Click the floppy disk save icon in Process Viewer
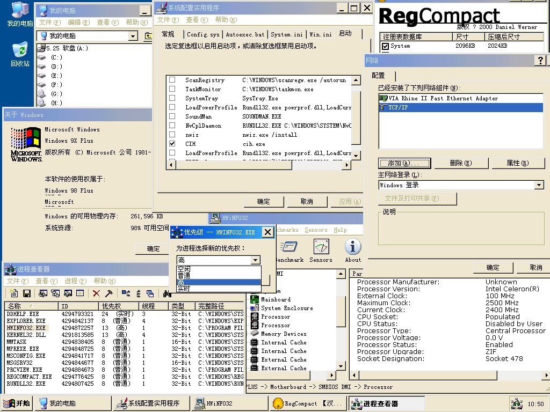This screenshot has height=412, width=550. point(27,293)
